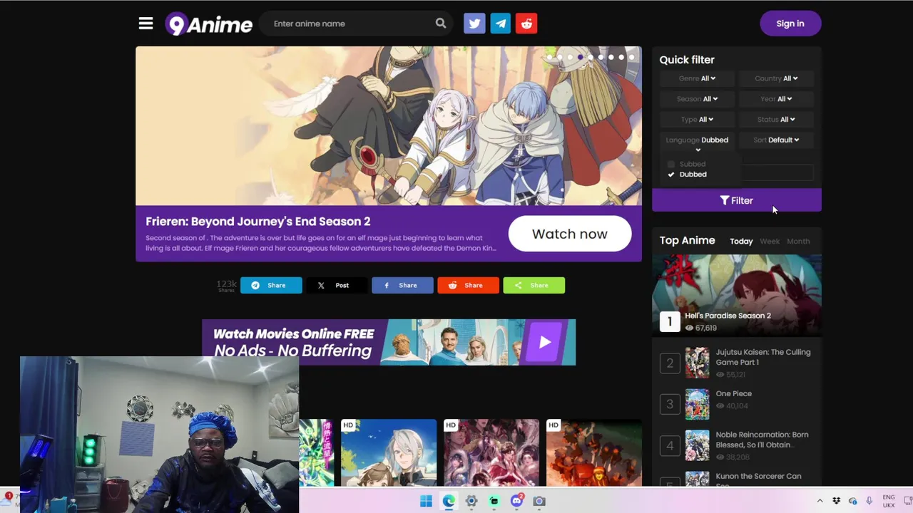Collapse the Language Dubbed dropdown
The width and height of the screenshot is (913, 513).
click(697, 143)
